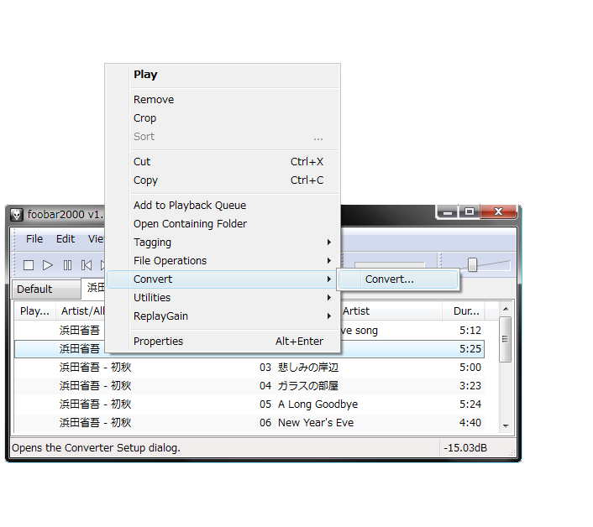Select track 04 ガラスの部屋
Screen dimensions: 593x527
[249, 386]
